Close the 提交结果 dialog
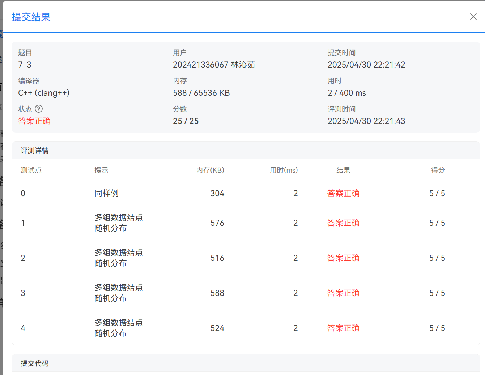Viewport: 485px width, 375px height. (473, 17)
